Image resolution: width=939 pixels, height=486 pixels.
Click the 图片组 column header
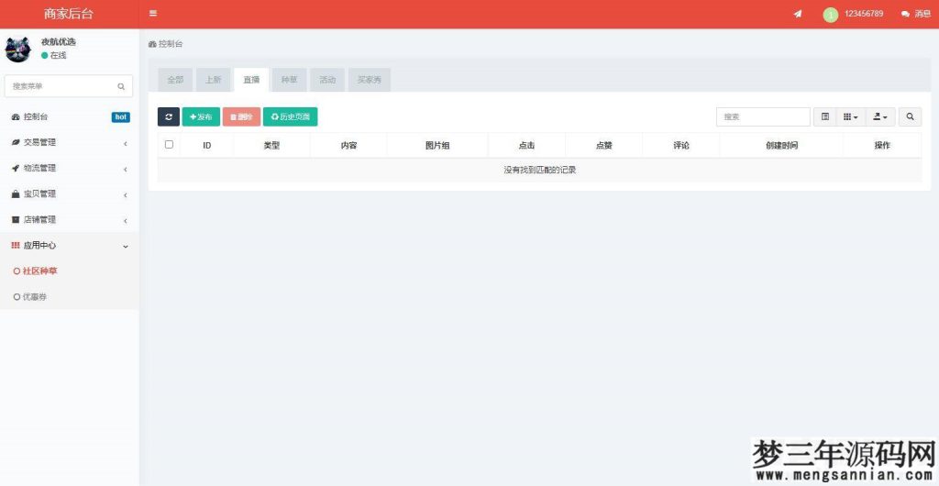click(x=437, y=146)
